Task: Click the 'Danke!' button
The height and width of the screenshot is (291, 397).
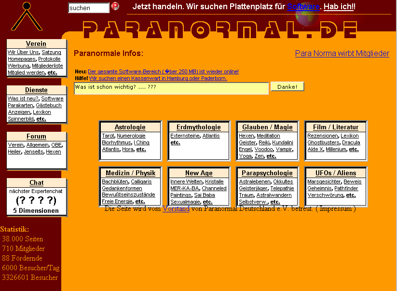Action: point(287,86)
